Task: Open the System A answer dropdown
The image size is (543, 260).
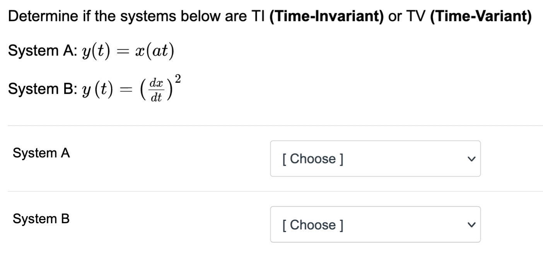Action: [x=374, y=158]
